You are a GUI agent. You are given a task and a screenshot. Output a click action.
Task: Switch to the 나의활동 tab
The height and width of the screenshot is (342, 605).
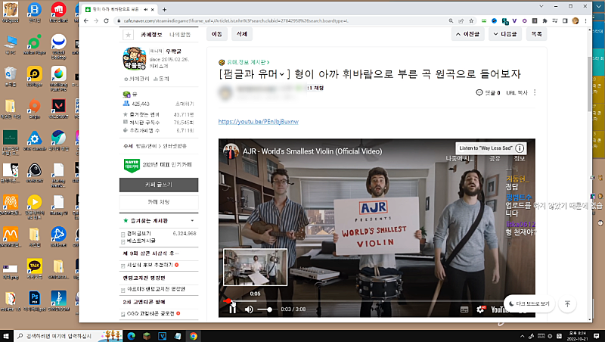[x=180, y=35]
